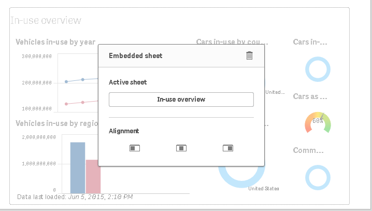Image resolution: width=372 pixels, height=211 pixels.
Task: Click the Data last loaded text
Action: click(x=75, y=197)
